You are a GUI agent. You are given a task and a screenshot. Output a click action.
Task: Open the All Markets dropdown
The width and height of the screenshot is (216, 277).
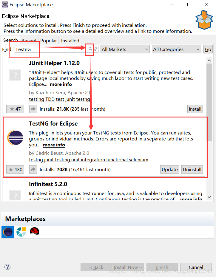click(x=125, y=49)
